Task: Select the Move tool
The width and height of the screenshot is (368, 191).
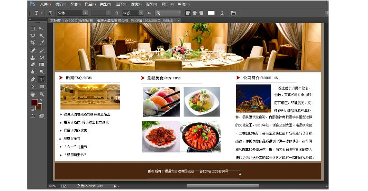Action: coord(42,28)
